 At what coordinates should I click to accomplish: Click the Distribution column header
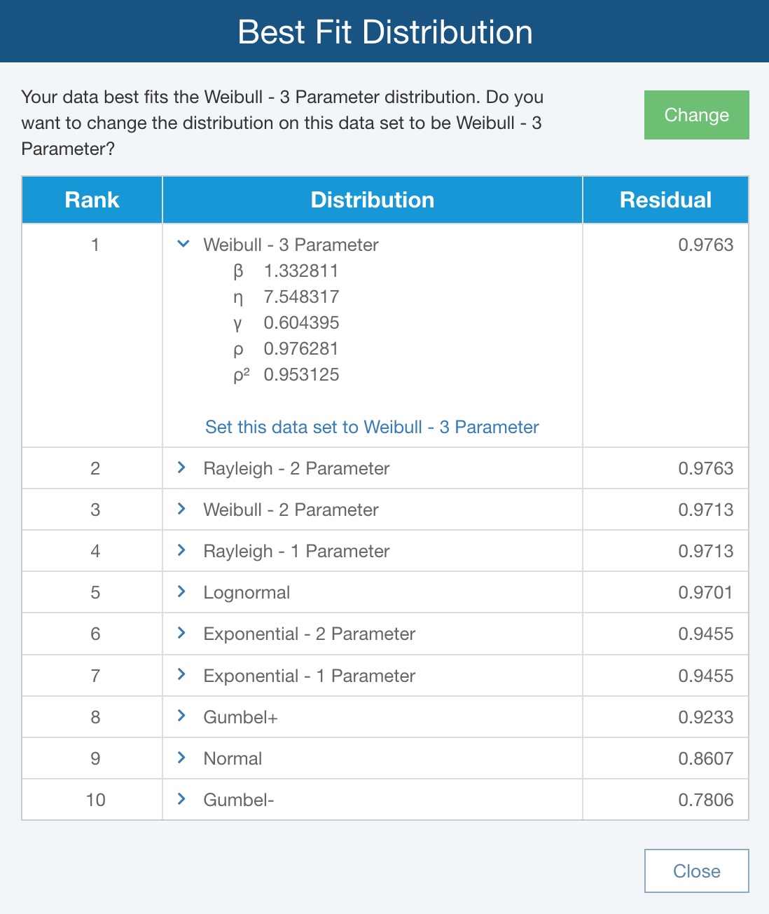372,200
